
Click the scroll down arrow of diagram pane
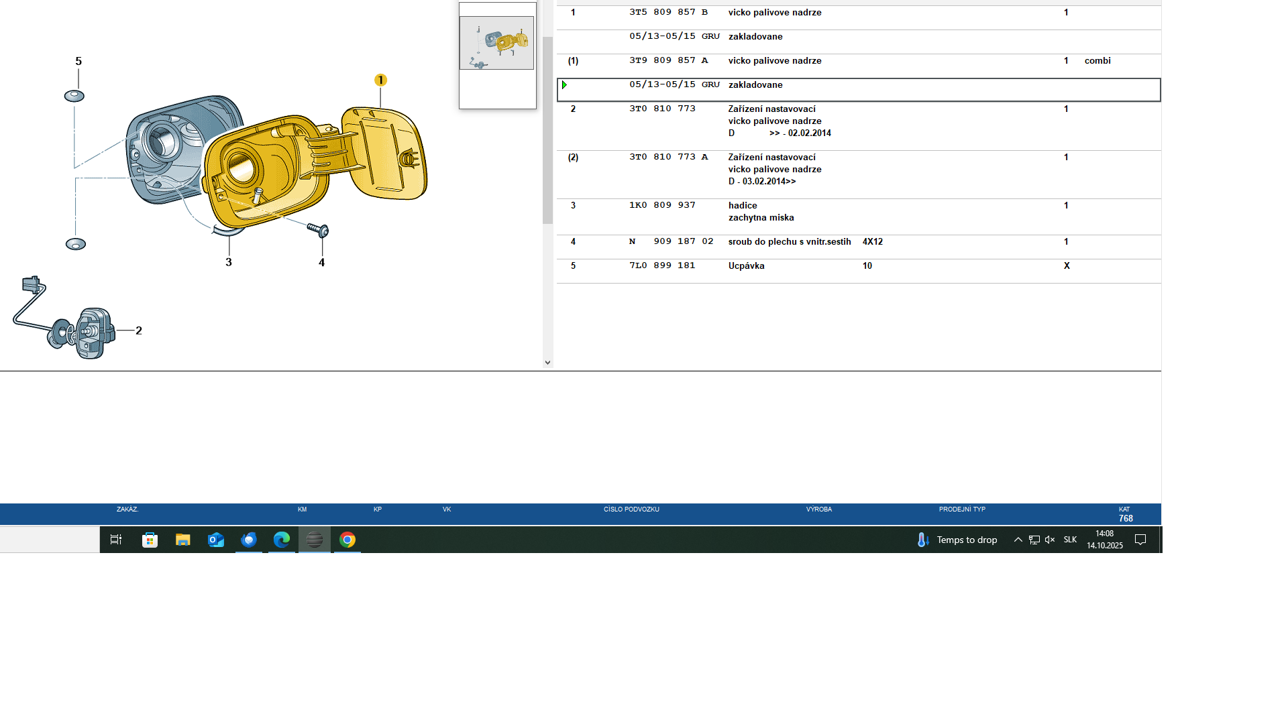point(547,363)
